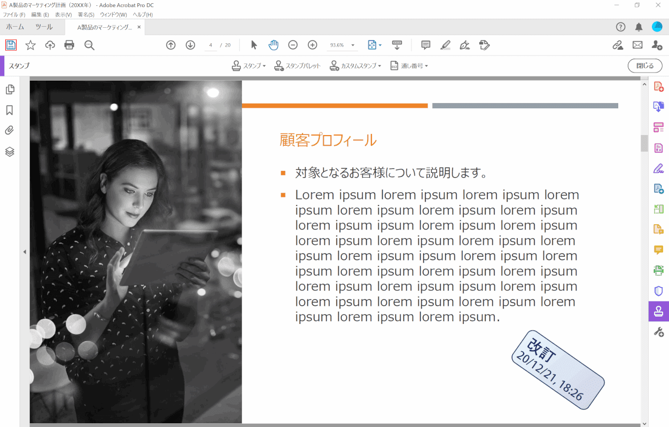Open More Tools wrench icon in the sidebar
The image size is (669, 427).
click(658, 331)
